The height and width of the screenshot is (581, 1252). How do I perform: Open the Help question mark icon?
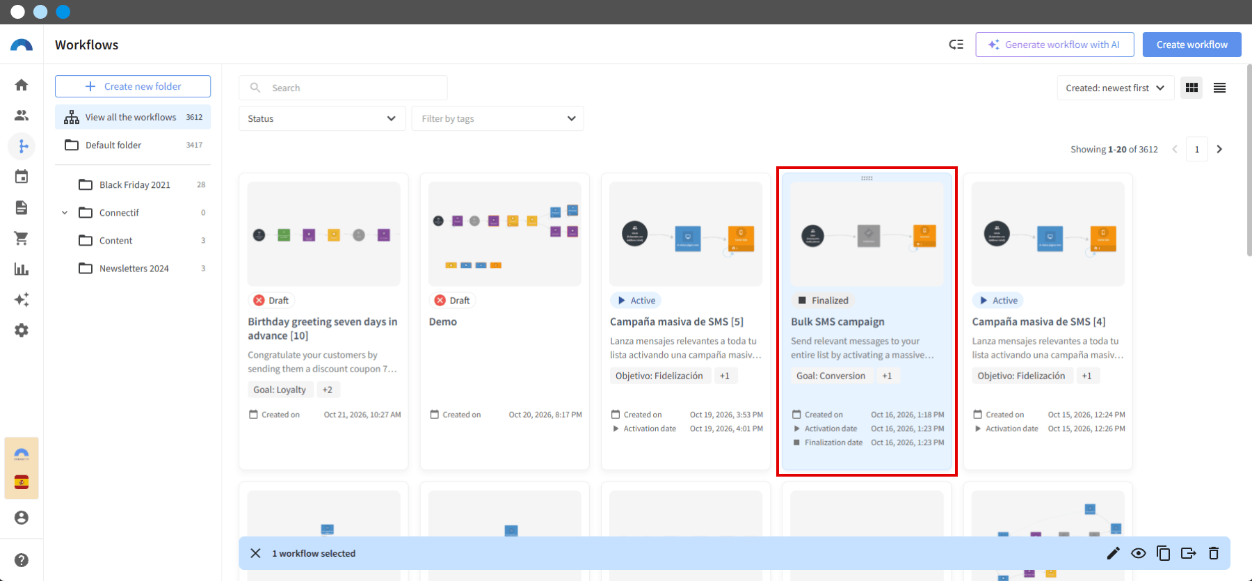click(22, 560)
